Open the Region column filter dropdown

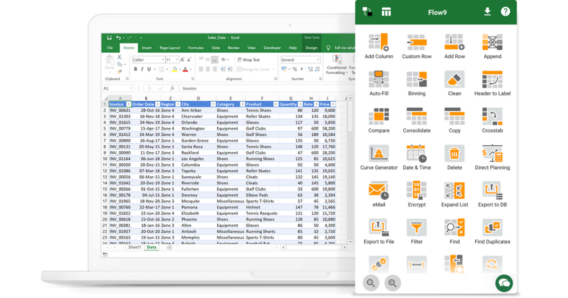[x=178, y=104]
